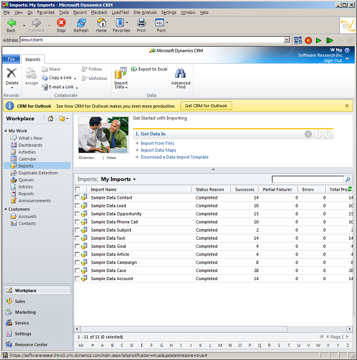Click Get CRM for Outlook button
The image size is (357, 360).
coord(206,106)
